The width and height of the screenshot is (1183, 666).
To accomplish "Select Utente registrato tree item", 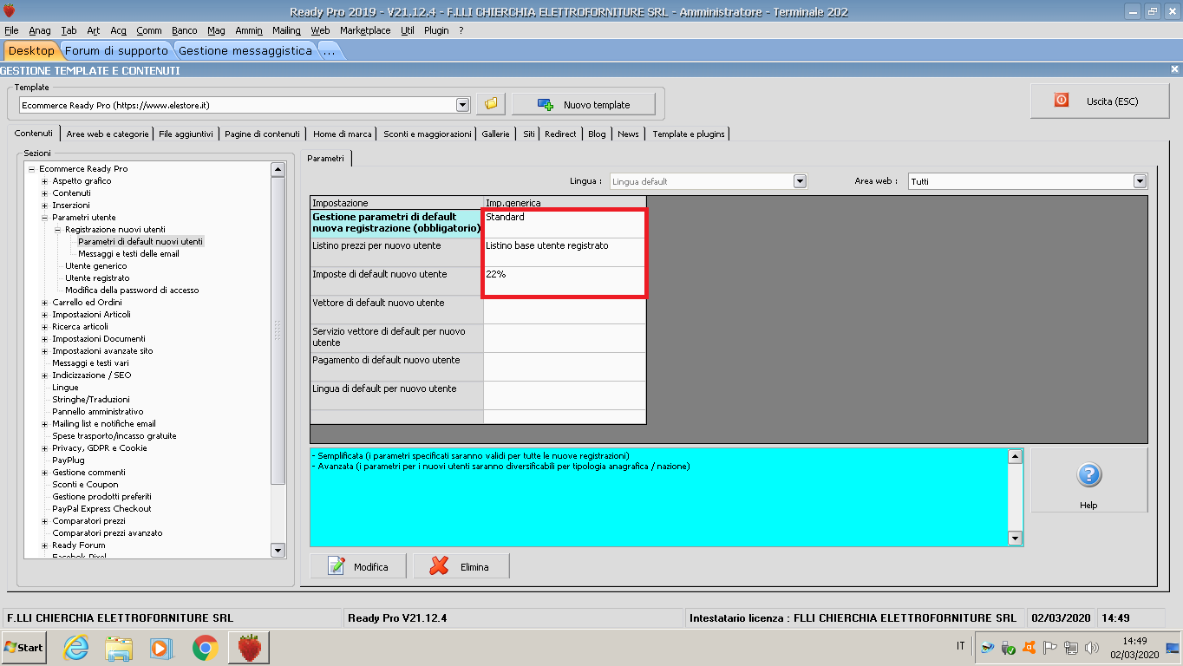I will 97,278.
